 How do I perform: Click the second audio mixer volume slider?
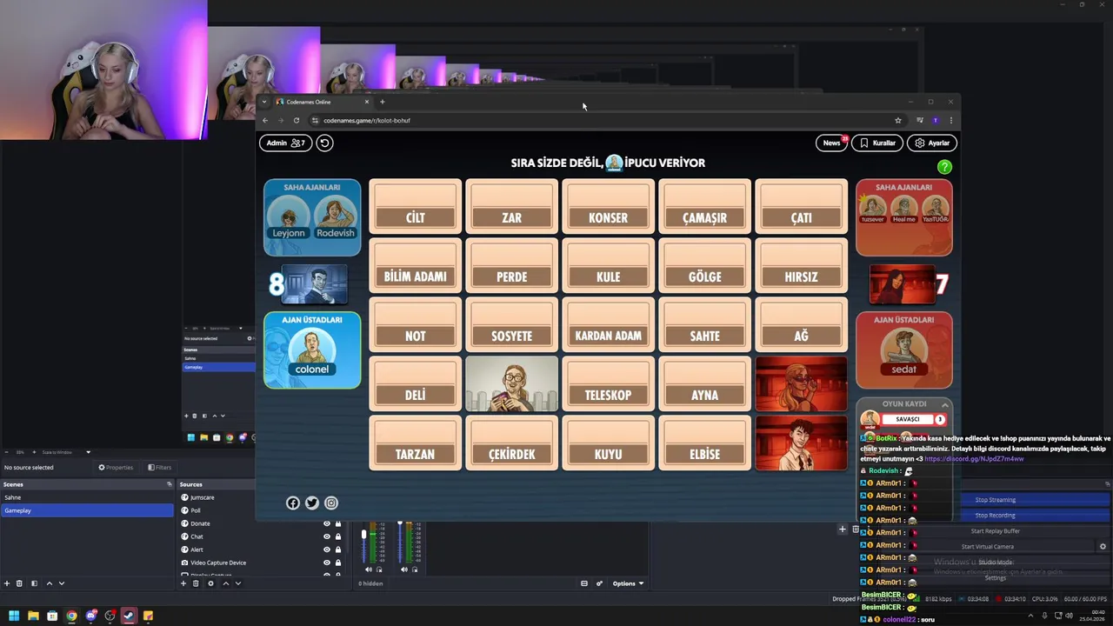400,543
